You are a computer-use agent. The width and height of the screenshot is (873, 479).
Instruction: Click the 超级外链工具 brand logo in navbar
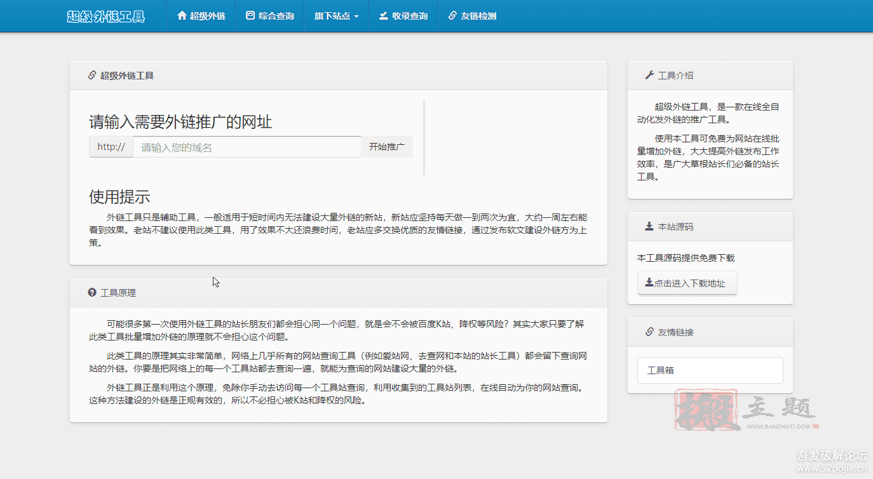click(106, 17)
